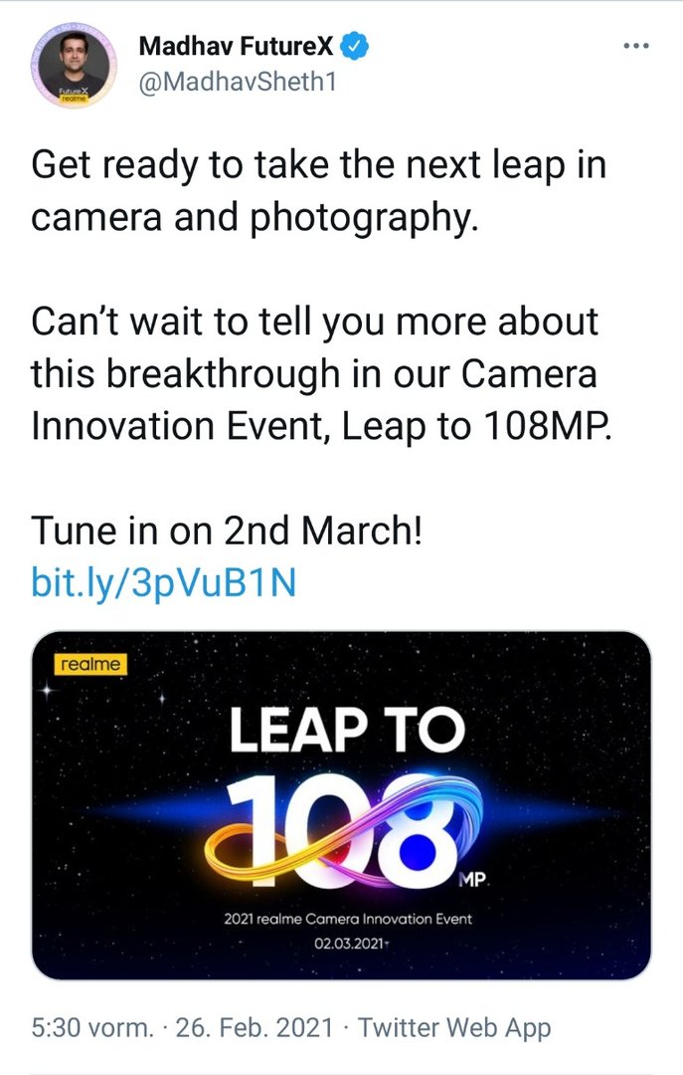Click the 5:30 vorm. timestamp

(92, 1027)
